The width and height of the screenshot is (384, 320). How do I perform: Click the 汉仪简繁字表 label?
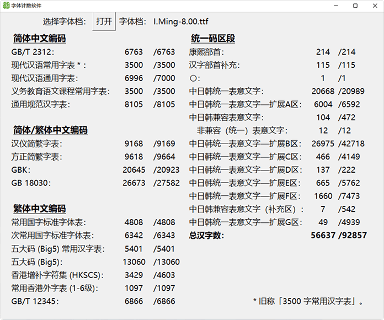(x=37, y=143)
